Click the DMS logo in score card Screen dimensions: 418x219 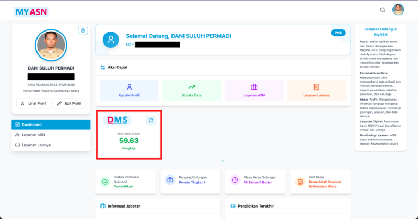pos(119,120)
